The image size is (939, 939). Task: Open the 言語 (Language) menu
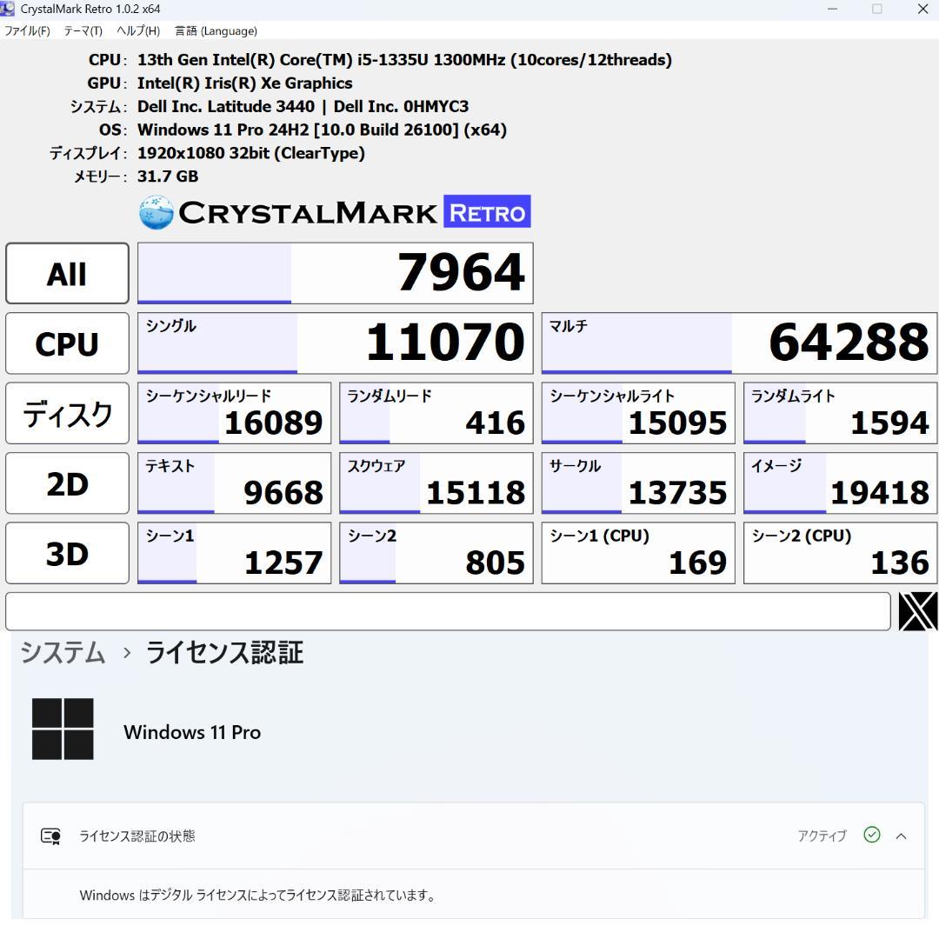216,31
